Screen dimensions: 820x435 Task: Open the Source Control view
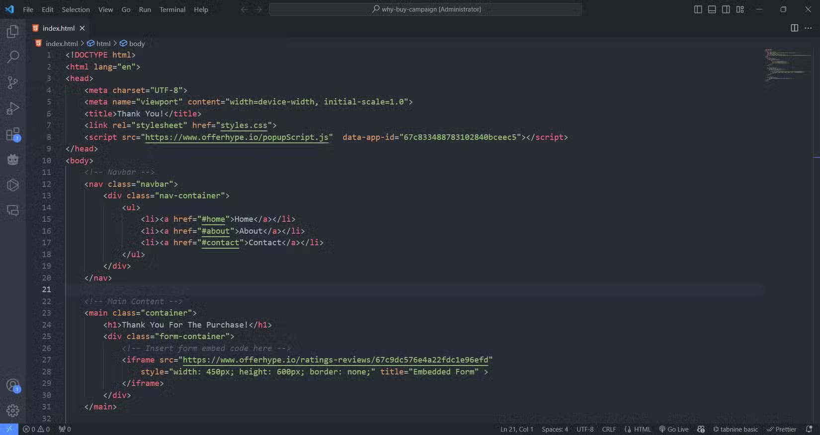click(13, 82)
